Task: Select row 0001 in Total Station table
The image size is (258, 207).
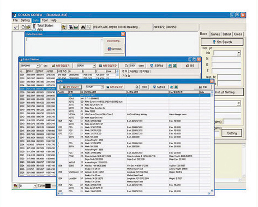Action: click(x=67, y=75)
